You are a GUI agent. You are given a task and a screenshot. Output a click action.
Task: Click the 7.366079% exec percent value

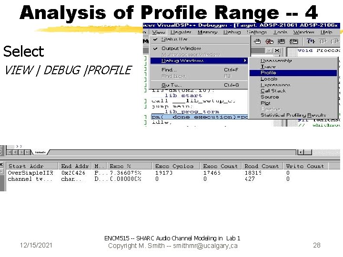coord(126,173)
